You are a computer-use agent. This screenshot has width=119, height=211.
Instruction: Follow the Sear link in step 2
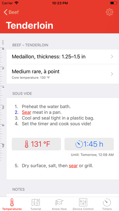26,112
